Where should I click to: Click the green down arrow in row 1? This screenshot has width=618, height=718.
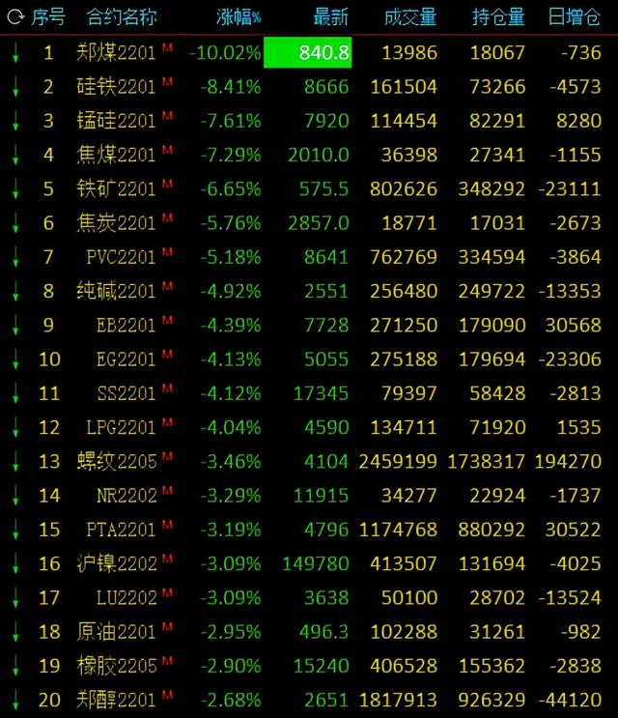pos(15,52)
